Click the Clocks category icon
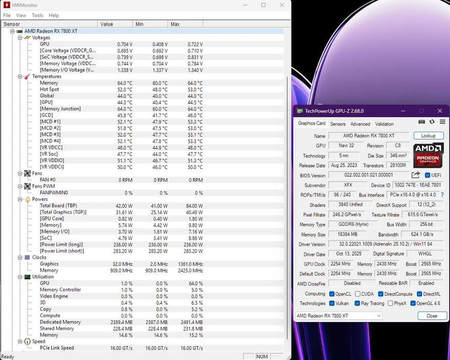Image resolution: width=450 pixels, height=360 pixels. point(27,258)
